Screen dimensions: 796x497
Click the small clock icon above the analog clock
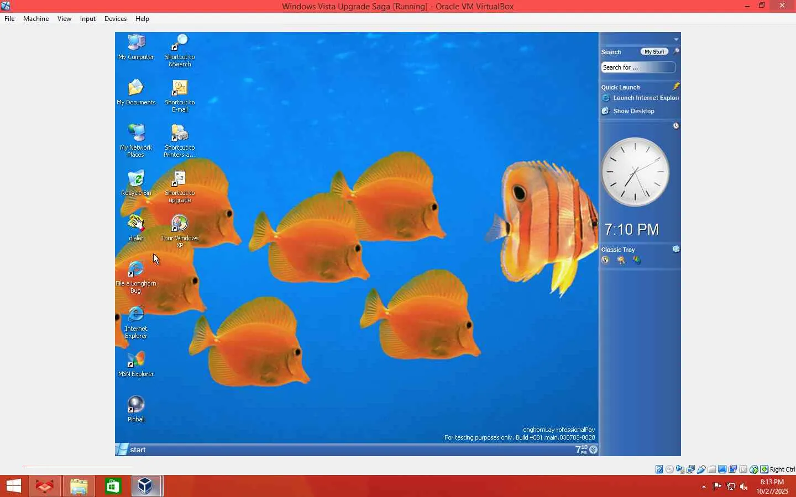[675, 126]
